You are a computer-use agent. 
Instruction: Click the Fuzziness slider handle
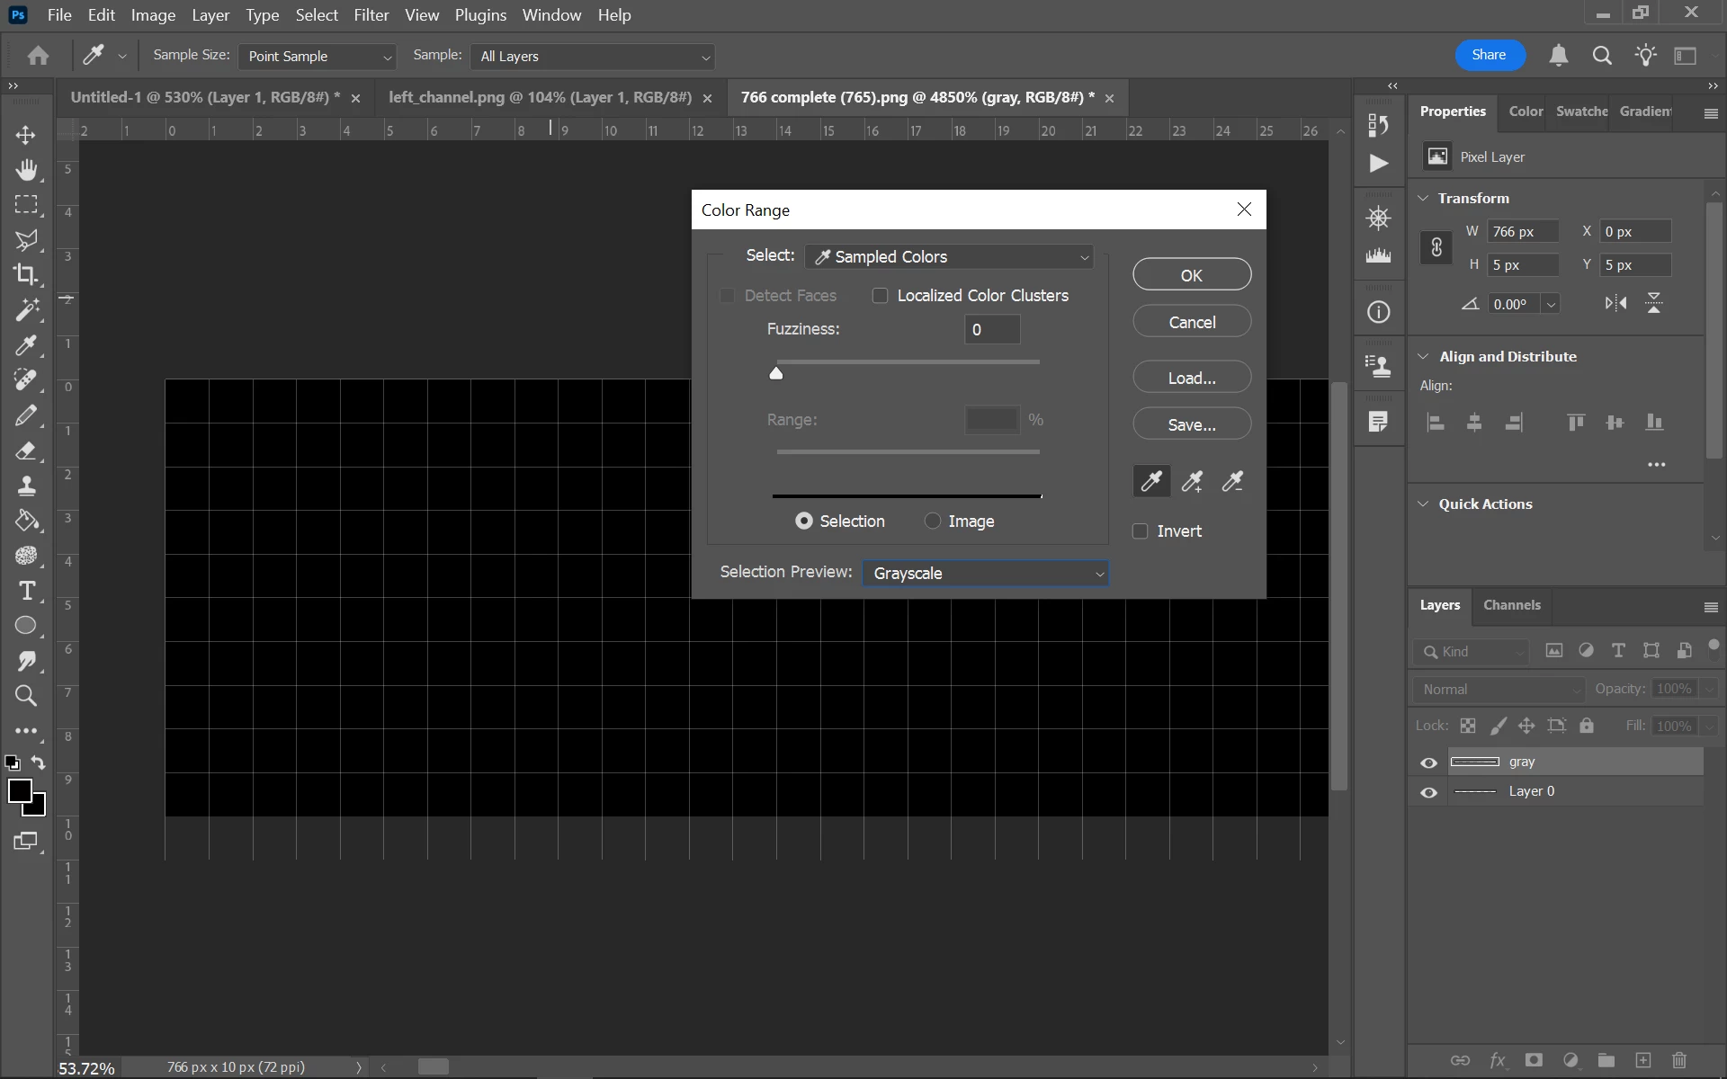coord(776,373)
